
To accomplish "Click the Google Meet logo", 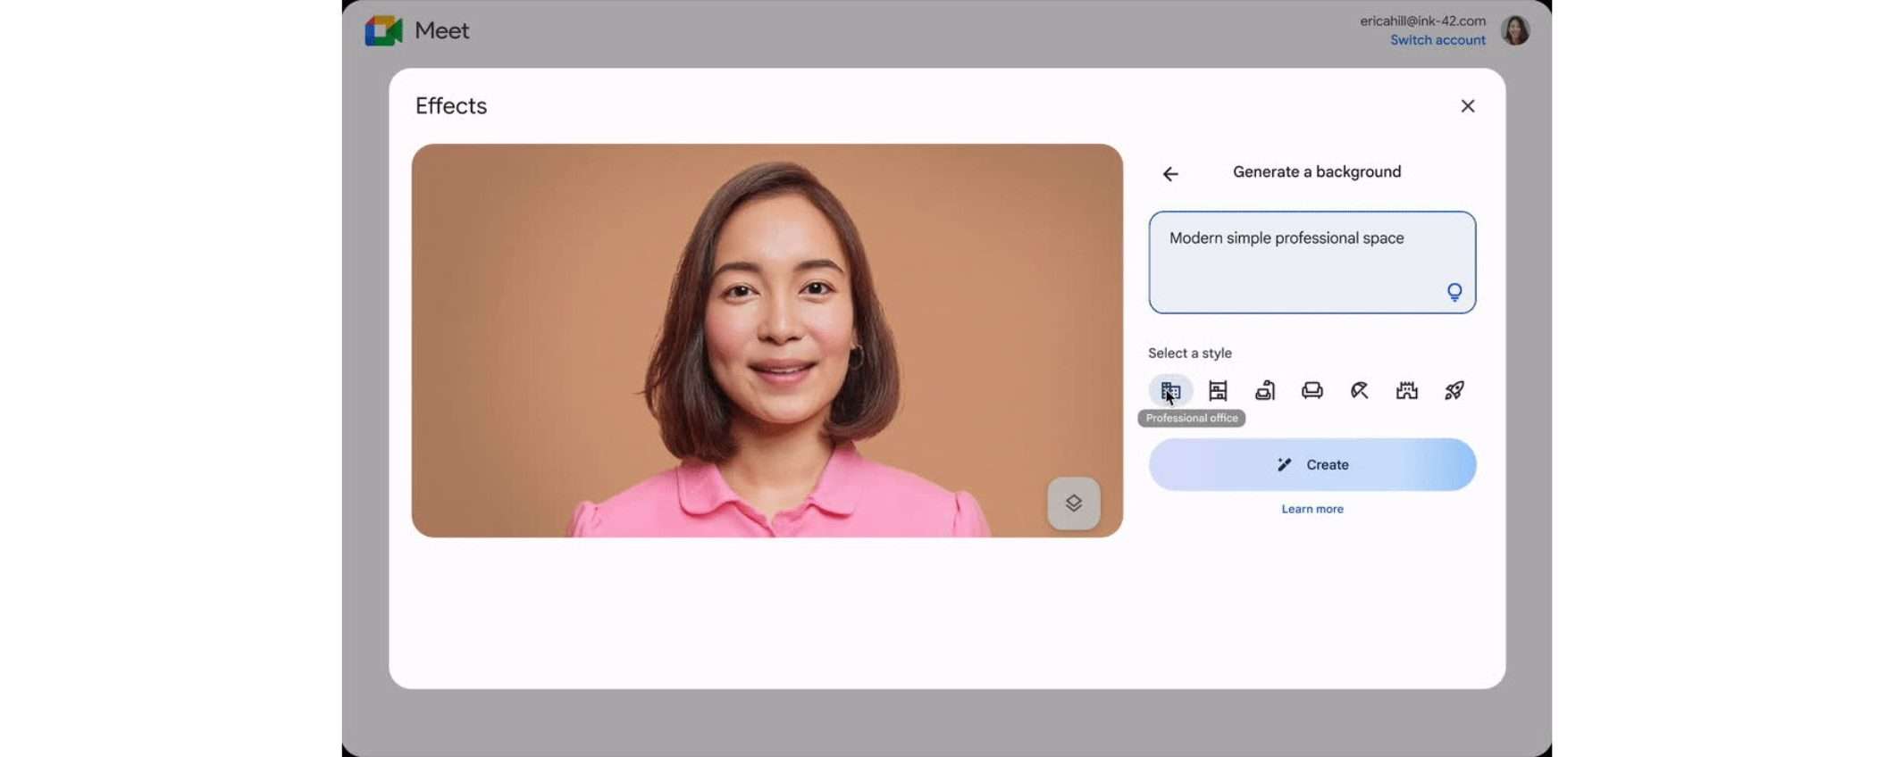I will tap(384, 30).
